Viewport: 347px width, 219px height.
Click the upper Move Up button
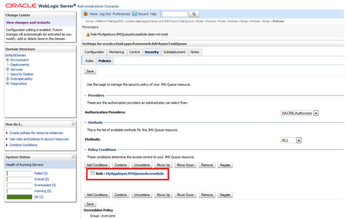164,165
